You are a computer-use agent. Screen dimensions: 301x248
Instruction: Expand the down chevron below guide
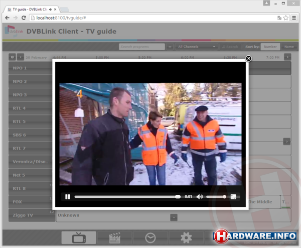point(174,217)
